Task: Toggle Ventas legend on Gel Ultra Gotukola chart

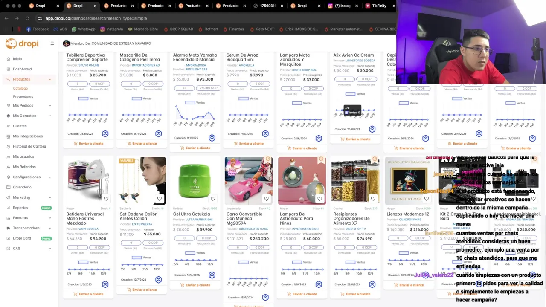Action: coord(195,253)
